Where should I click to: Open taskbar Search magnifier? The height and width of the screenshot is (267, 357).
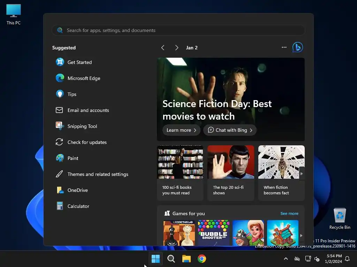(171, 259)
